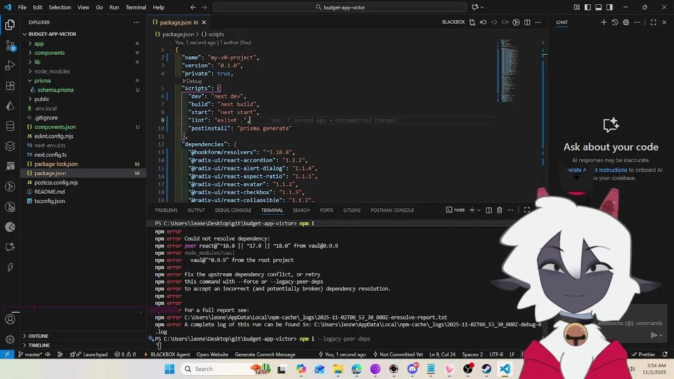Create a new terminal with plus

pos(472,210)
